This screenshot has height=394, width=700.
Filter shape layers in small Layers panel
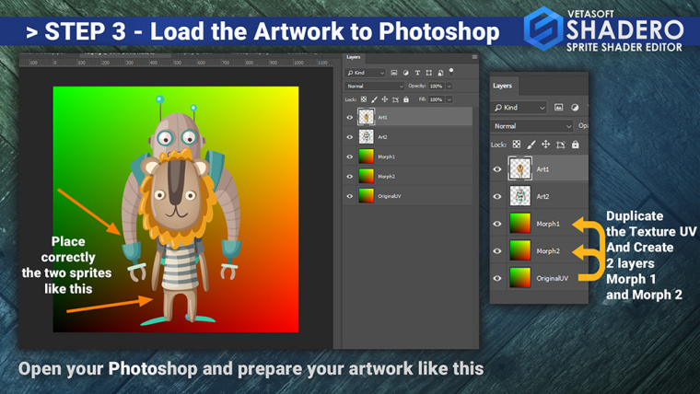coord(429,73)
